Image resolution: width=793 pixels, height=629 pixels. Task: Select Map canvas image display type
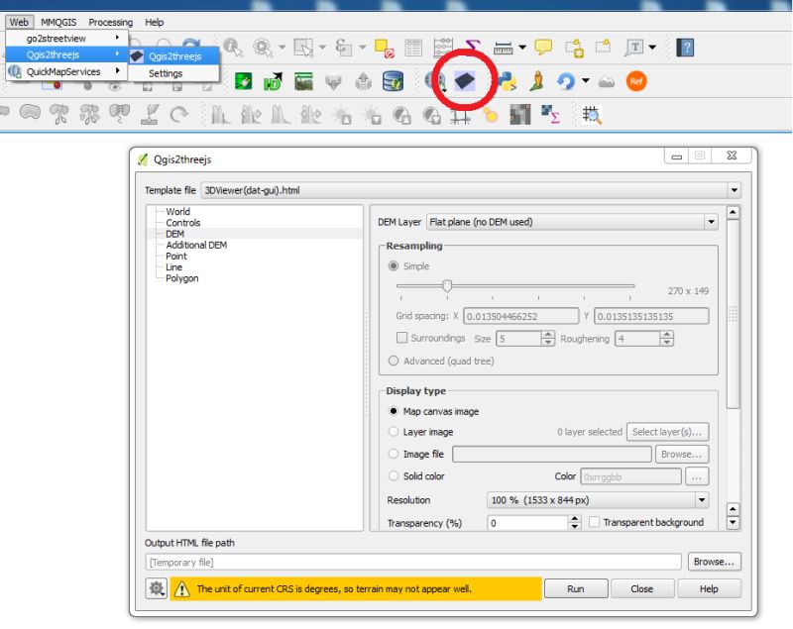pyautogui.click(x=393, y=411)
